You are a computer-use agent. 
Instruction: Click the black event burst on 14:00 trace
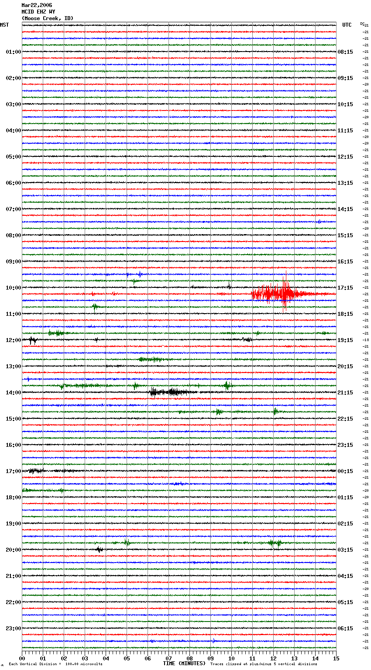click(x=172, y=392)
